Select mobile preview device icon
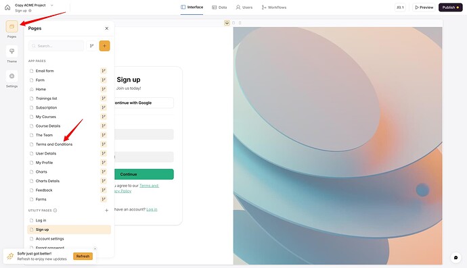The width and height of the screenshot is (467, 268). click(240, 23)
